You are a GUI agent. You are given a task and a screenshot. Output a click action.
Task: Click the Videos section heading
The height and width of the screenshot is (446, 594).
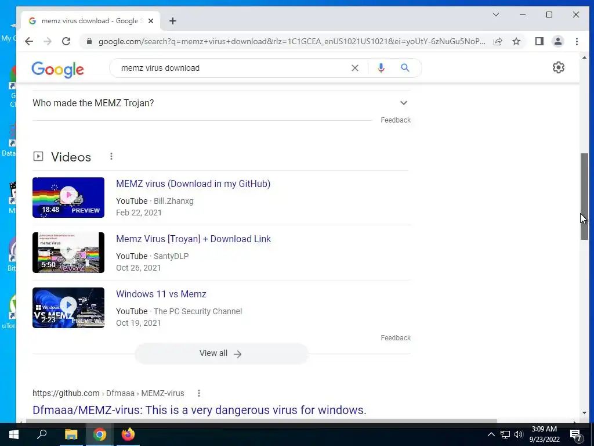click(71, 157)
